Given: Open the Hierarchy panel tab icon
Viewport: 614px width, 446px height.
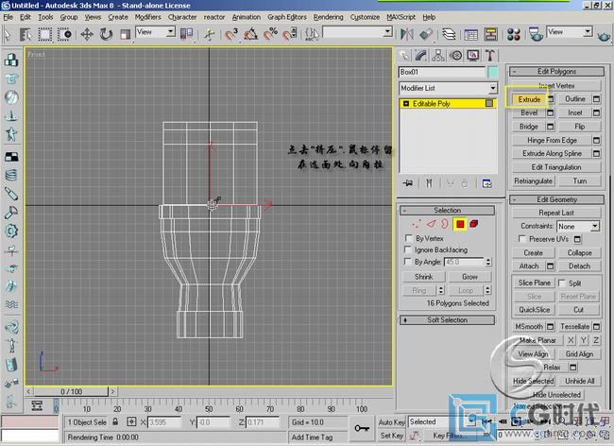Looking at the screenshot, I should click(x=438, y=56).
